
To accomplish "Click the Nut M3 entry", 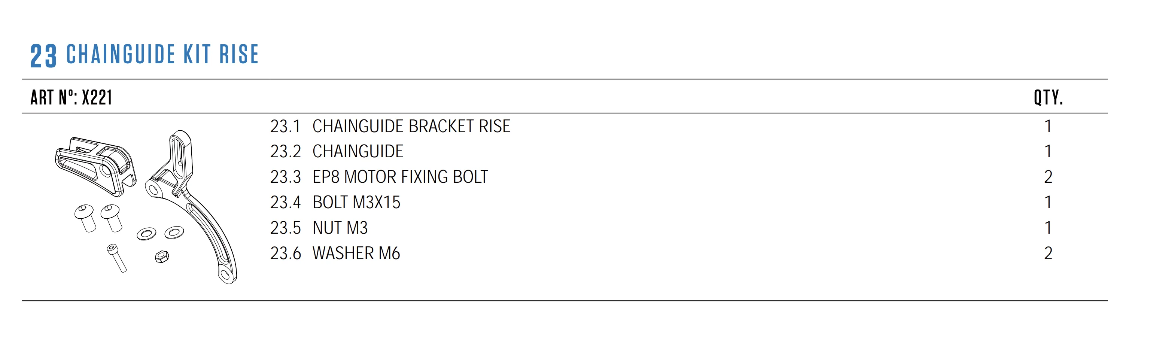I will [x=340, y=228].
